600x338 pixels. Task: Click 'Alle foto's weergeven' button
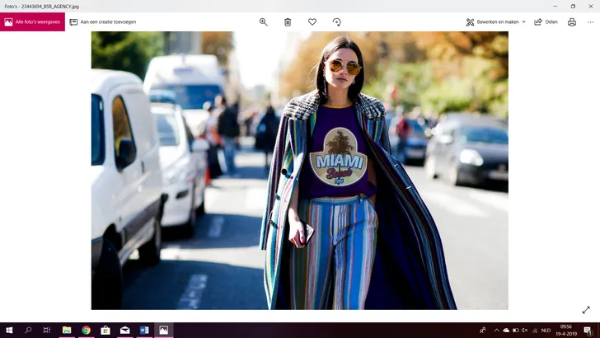32,22
